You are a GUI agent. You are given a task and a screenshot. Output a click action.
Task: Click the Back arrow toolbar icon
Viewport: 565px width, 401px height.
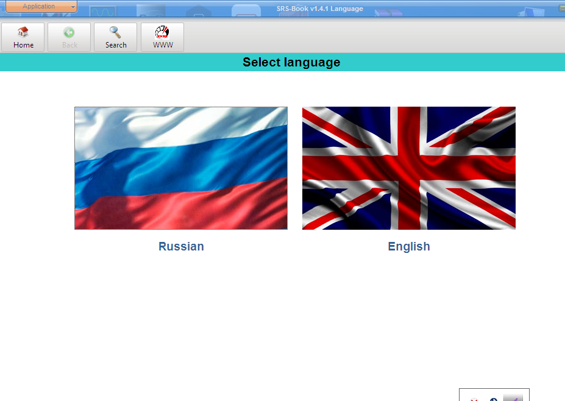tap(68, 37)
